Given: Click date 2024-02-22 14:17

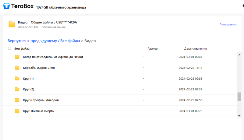Looking at the screenshot, I should 190,68.
